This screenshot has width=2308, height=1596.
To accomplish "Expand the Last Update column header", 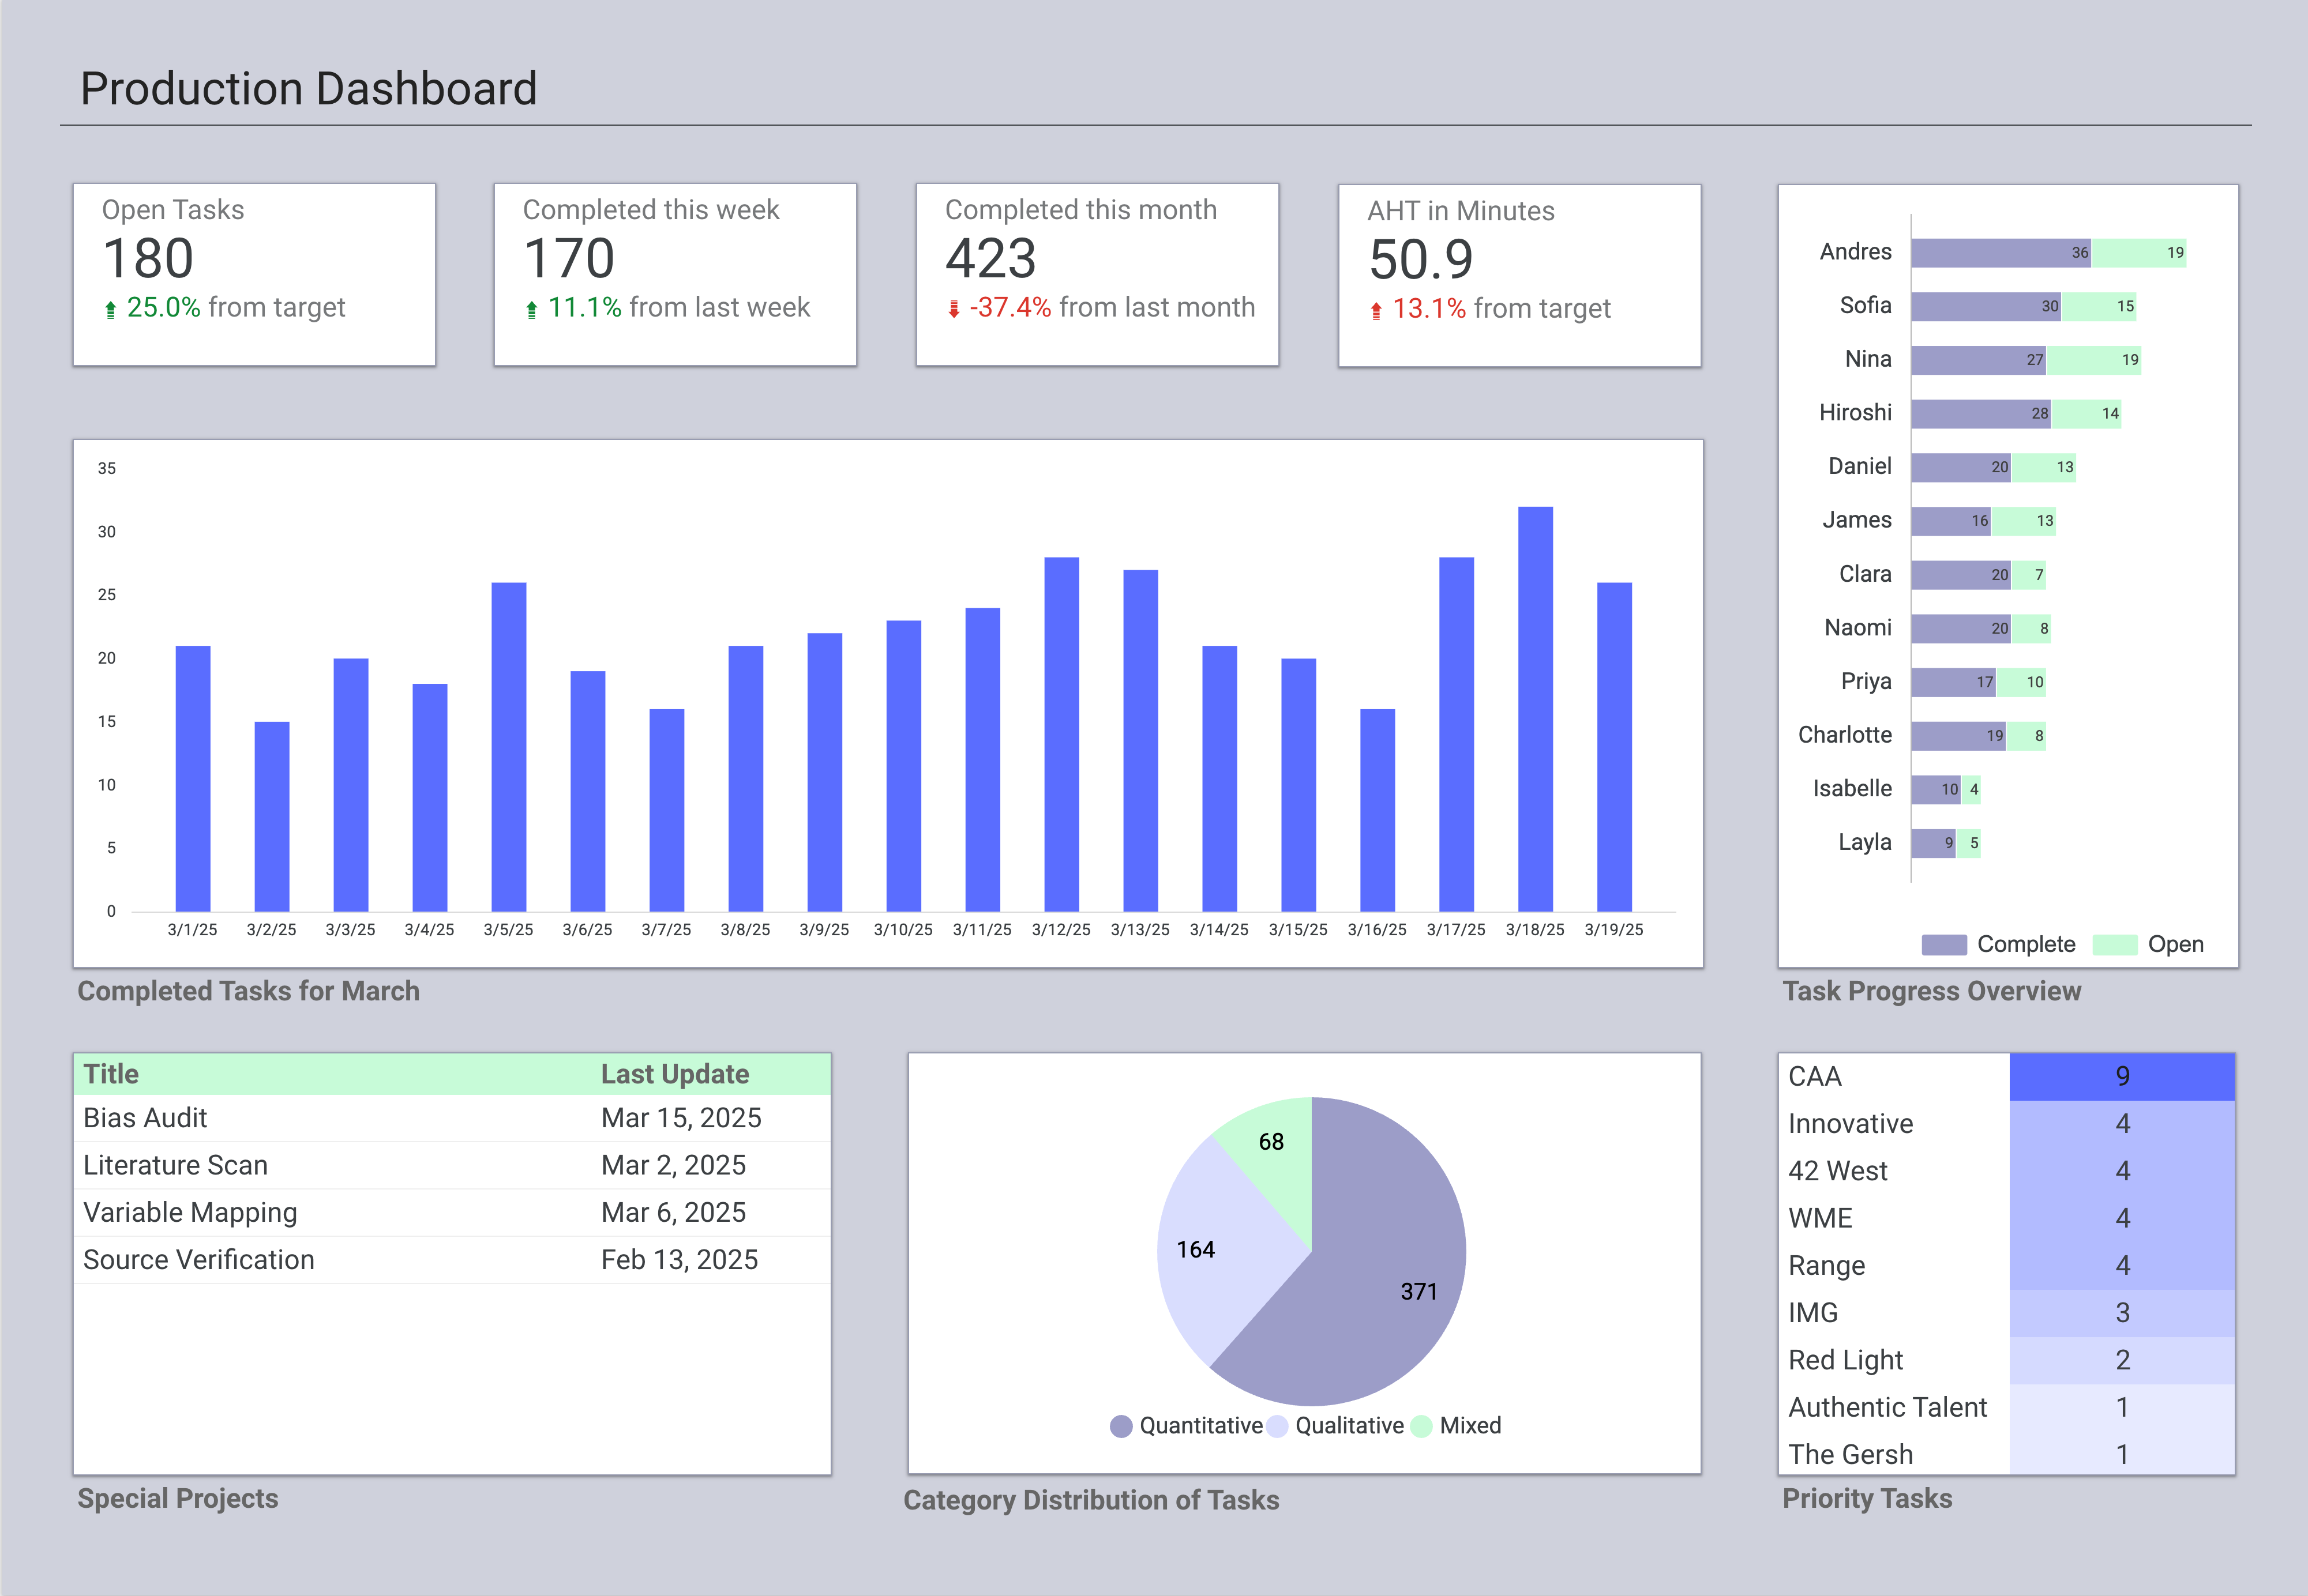I will tap(673, 1073).
